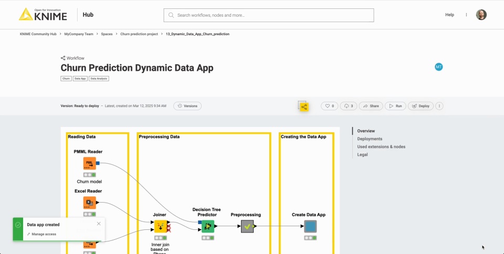Click the green checkmark notification icon
The height and width of the screenshot is (254, 504).
pyautogui.click(x=18, y=226)
